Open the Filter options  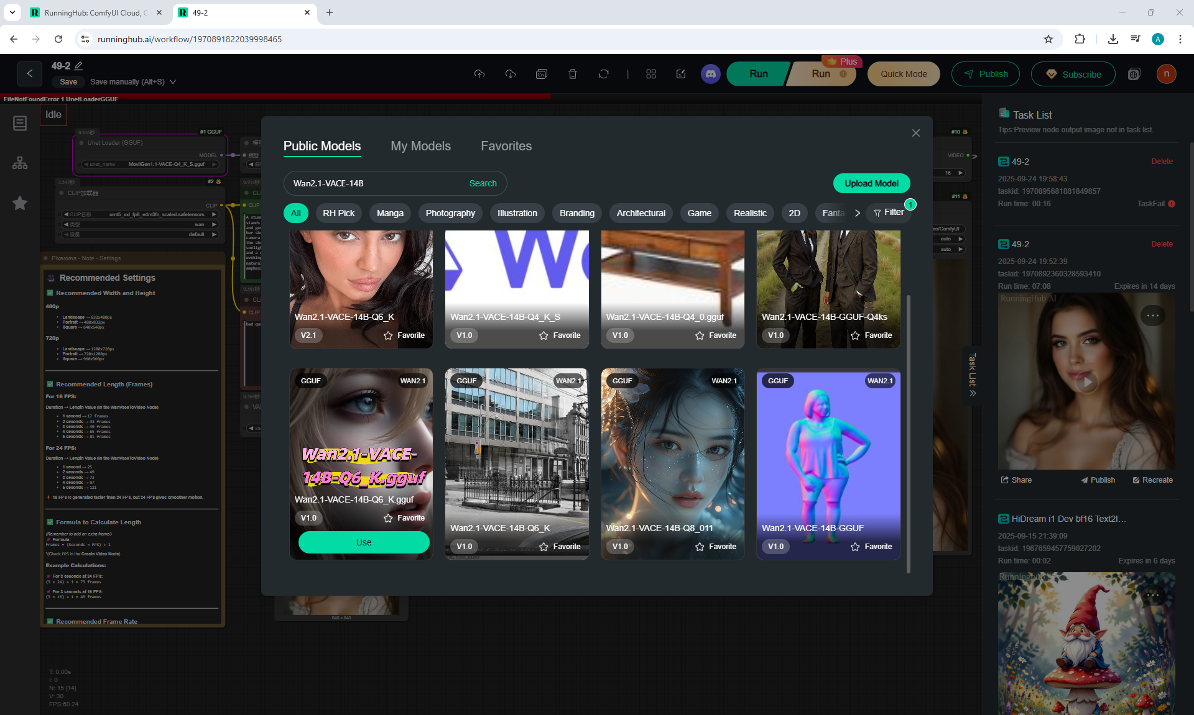(x=889, y=212)
